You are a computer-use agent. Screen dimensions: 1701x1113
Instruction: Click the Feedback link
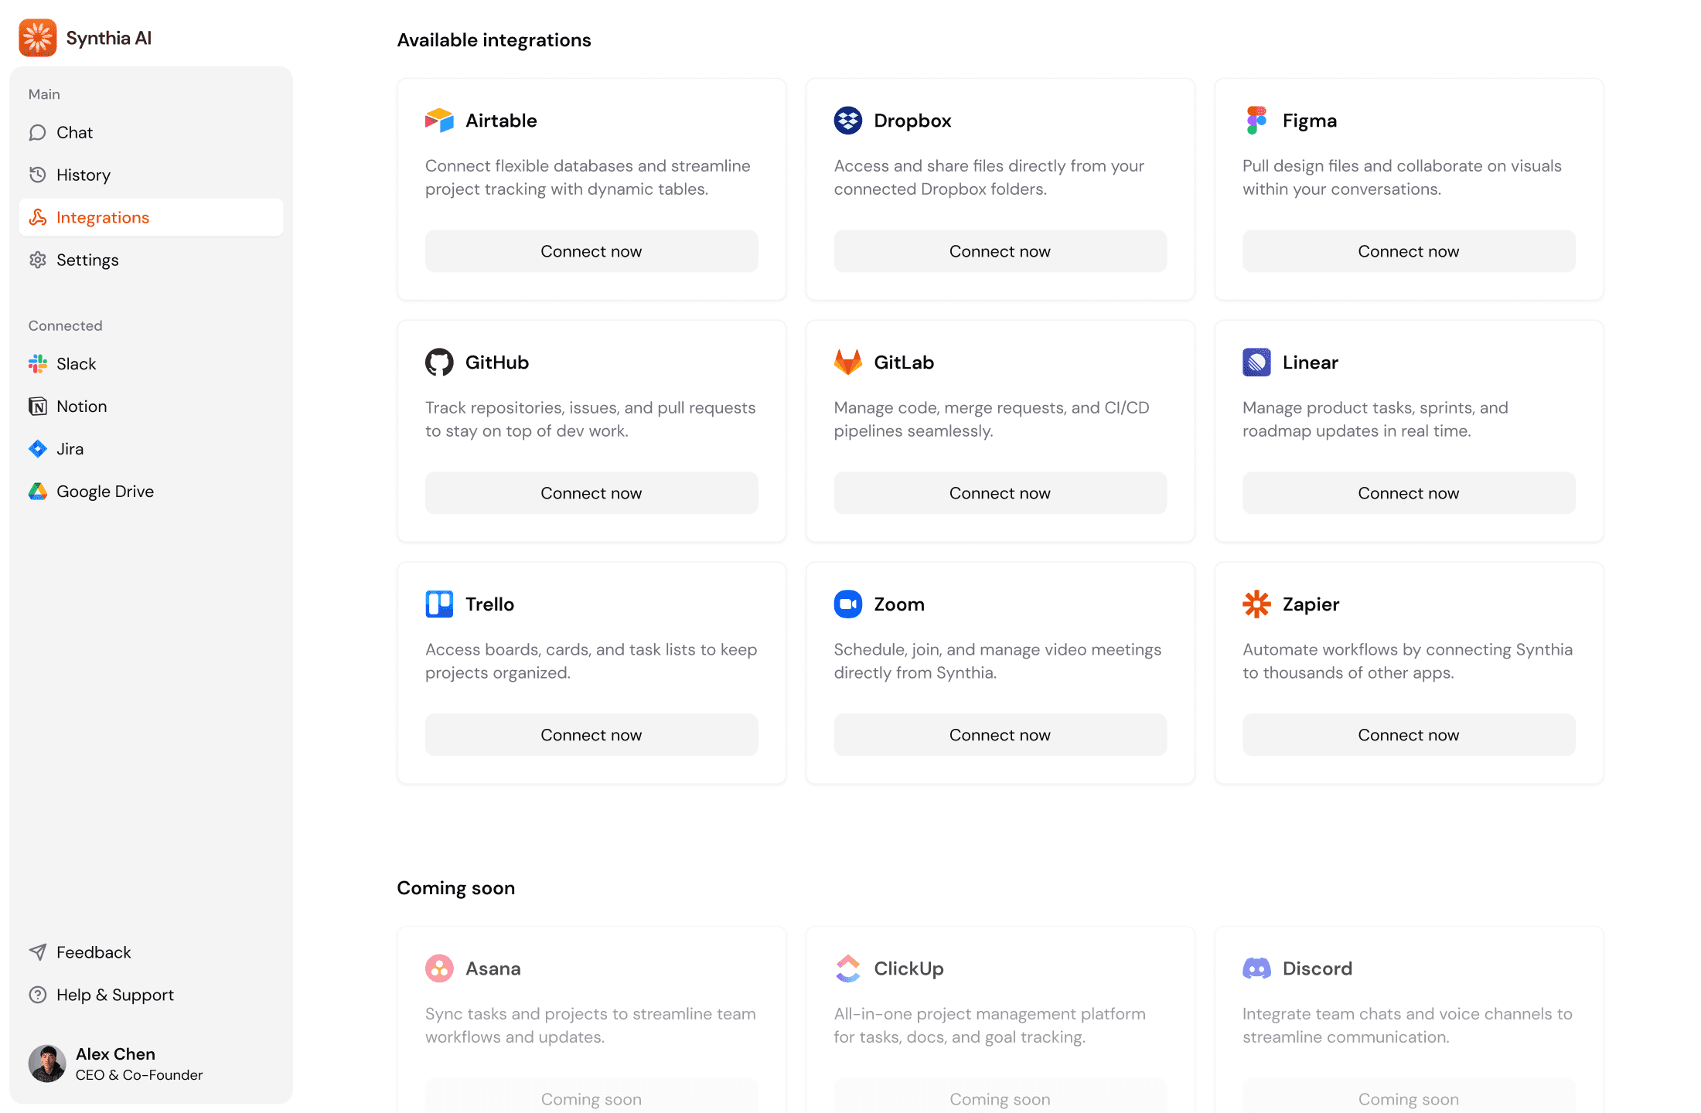coord(93,951)
